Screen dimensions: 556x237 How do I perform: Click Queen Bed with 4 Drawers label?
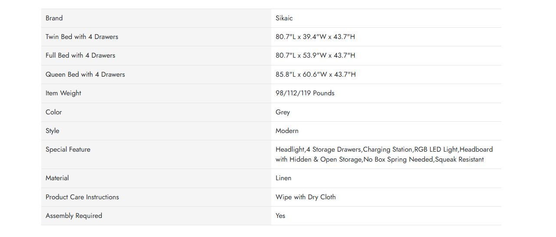click(x=85, y=75)
